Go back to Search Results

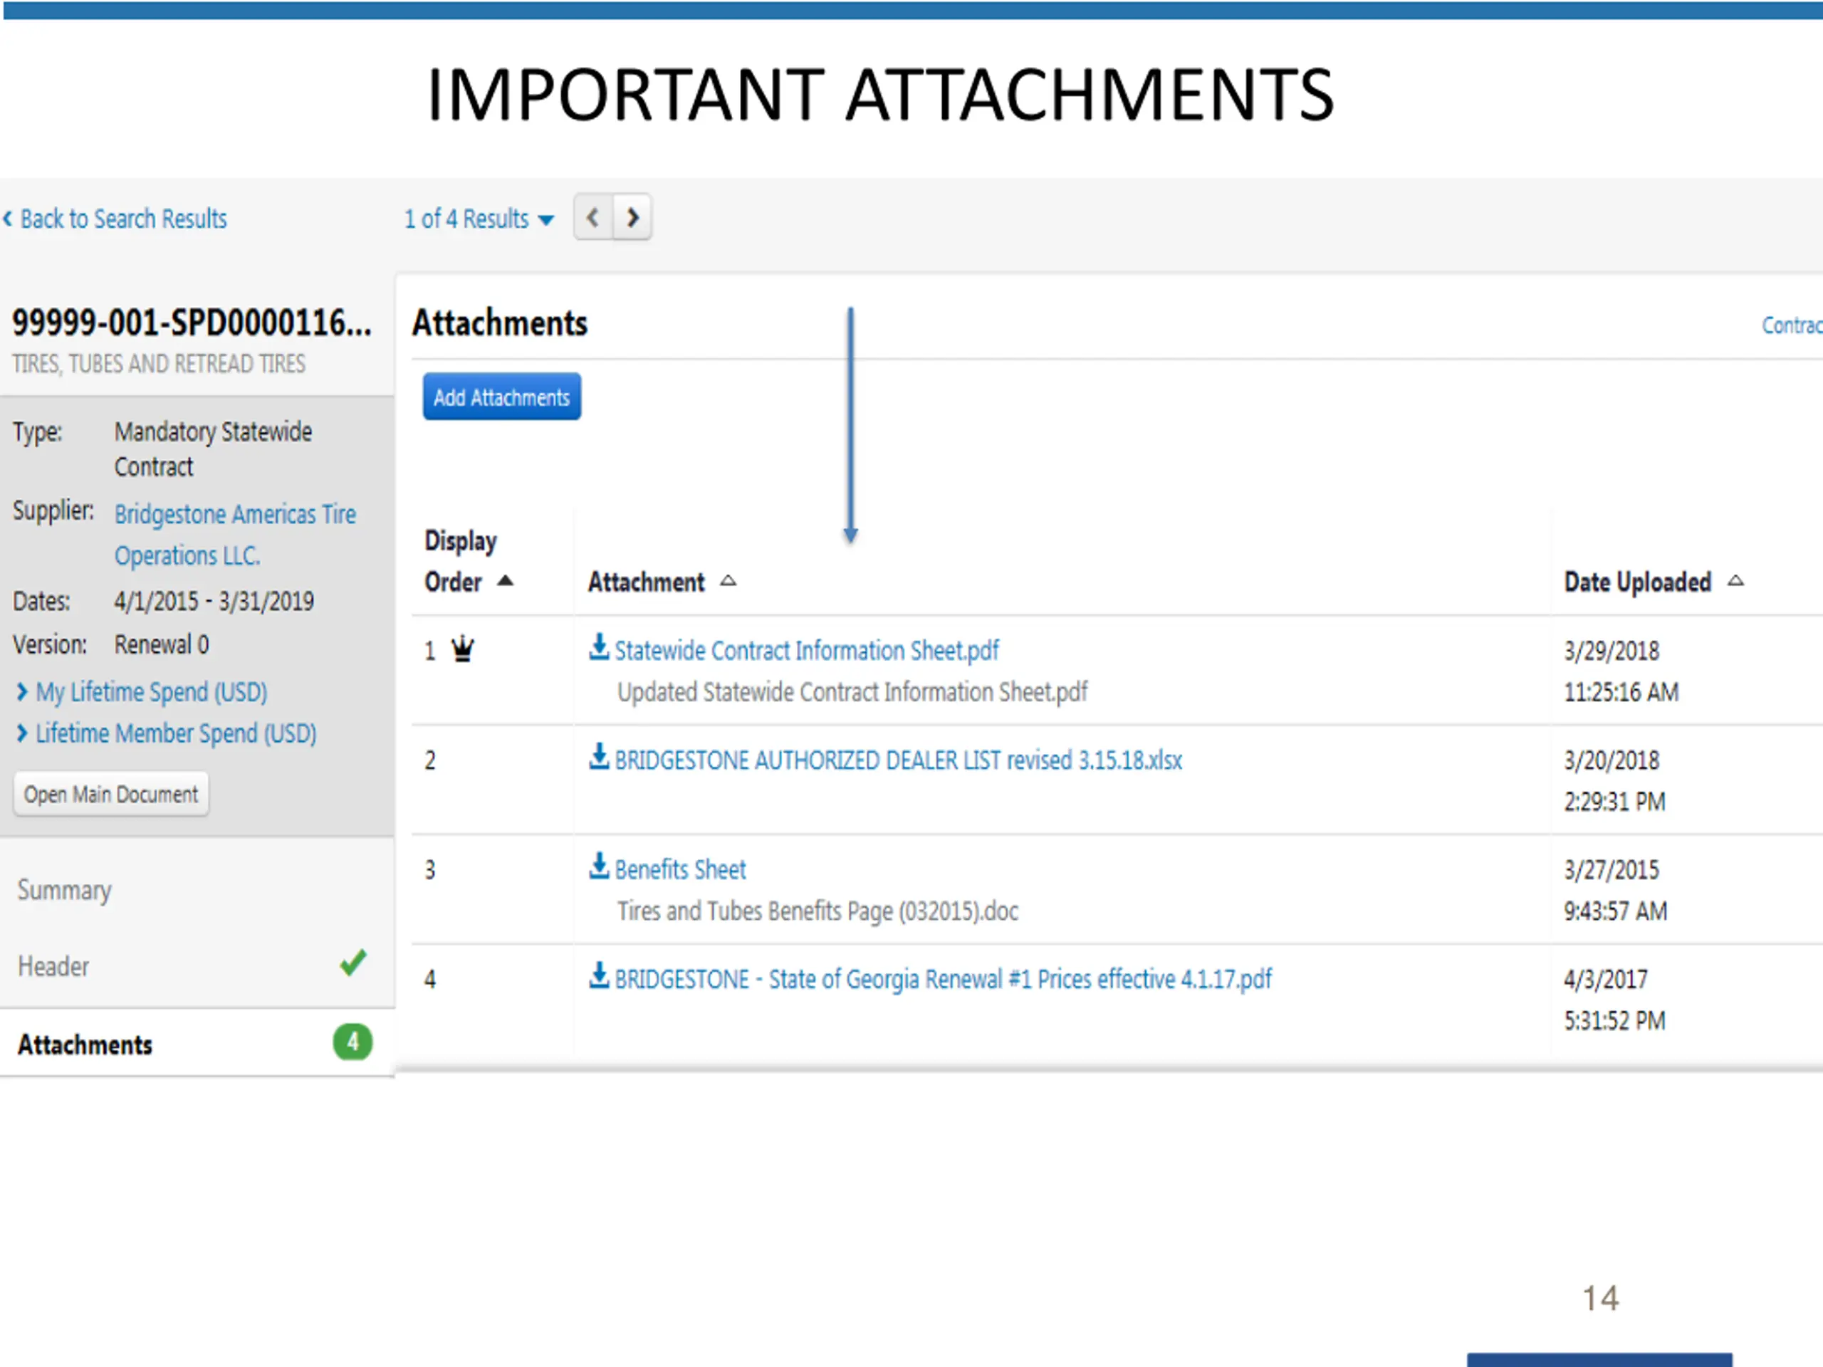[x=115, y=219]
